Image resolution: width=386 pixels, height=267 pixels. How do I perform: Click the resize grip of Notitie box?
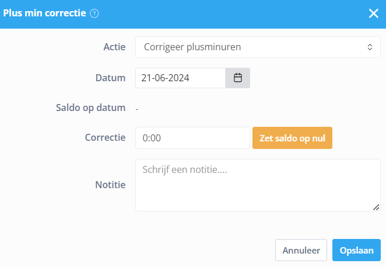[376, 207]
